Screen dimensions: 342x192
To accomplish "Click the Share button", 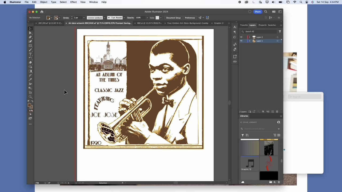I will coord(258,12).
